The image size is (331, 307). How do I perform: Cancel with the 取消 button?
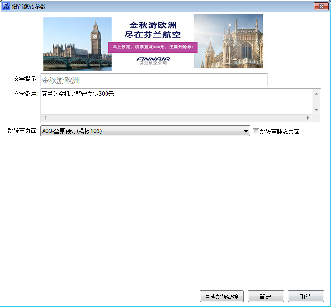click(x=306, y=297)
